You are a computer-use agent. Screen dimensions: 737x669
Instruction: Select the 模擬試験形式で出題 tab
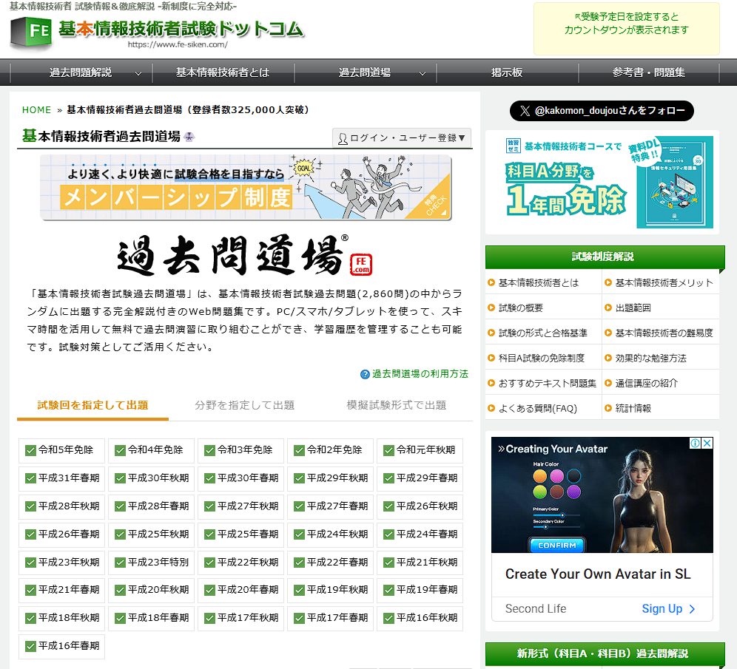point(396,405)
